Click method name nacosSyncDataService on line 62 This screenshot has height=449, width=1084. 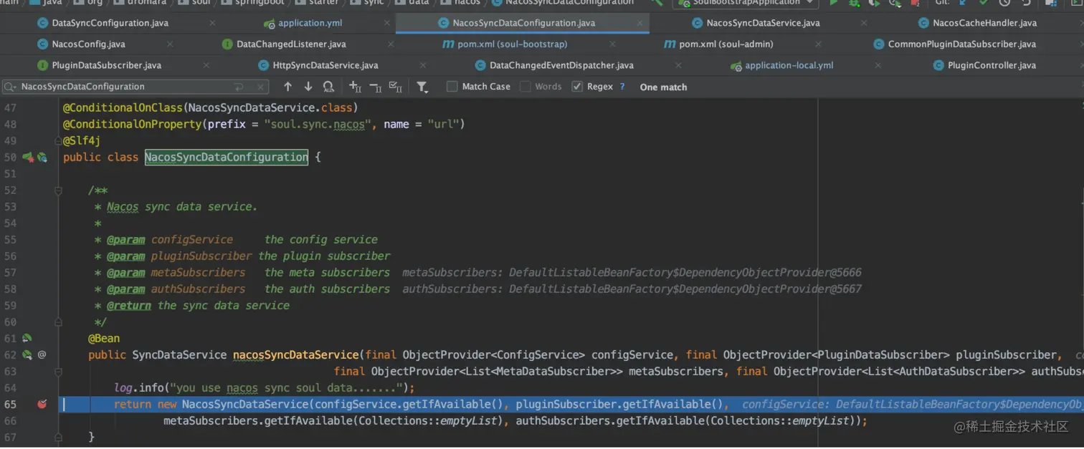(295, 355)
